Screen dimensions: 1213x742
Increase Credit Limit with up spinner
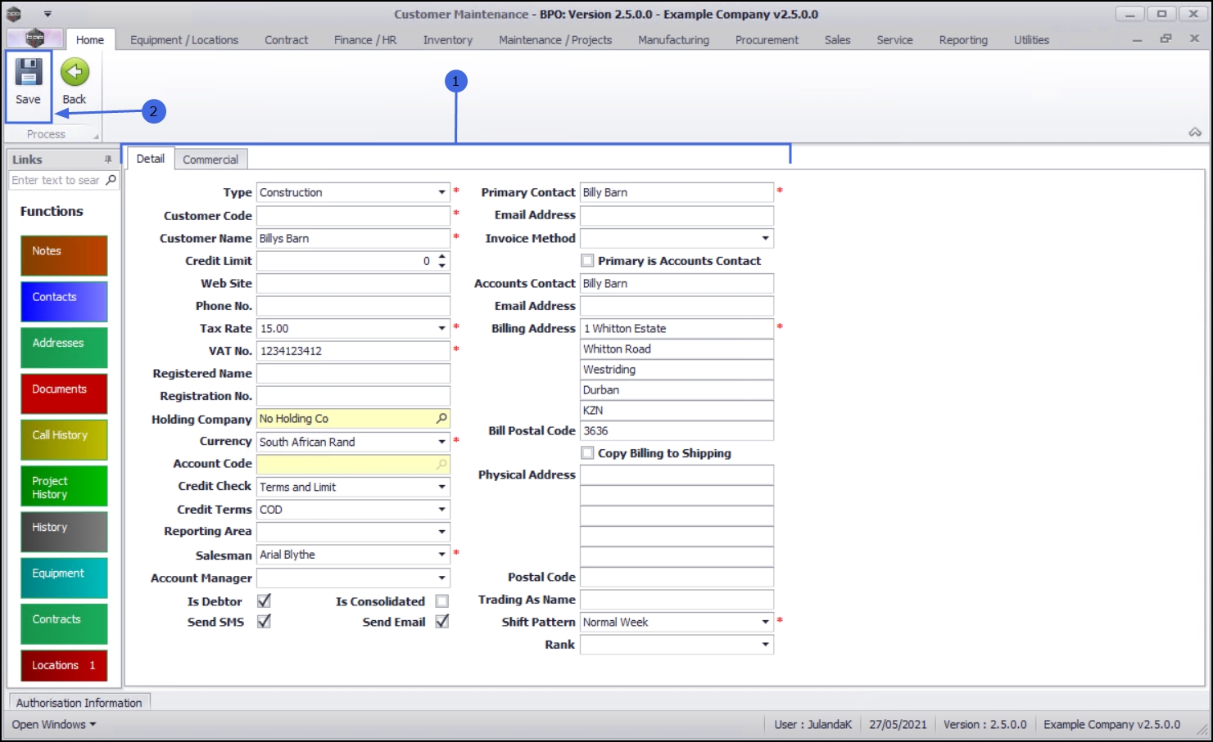click(442, 257)
